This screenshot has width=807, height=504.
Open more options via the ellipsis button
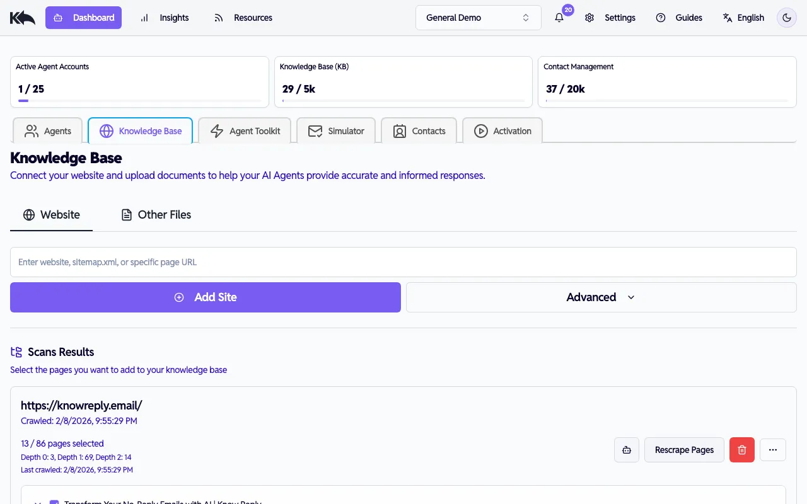773,450
